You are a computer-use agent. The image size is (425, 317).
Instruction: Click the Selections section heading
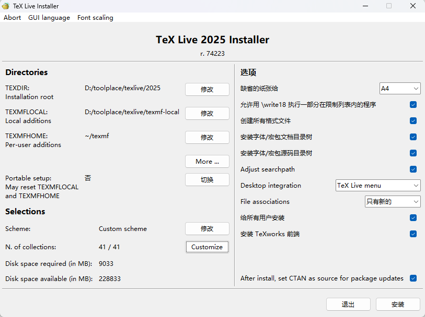25,211
